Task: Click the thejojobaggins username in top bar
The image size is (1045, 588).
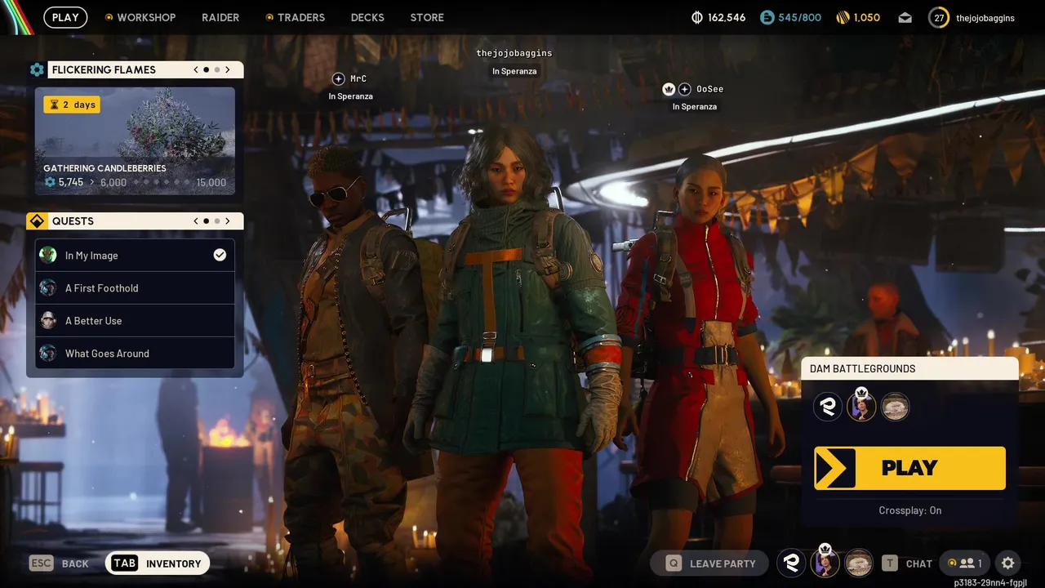Action: 985,17
